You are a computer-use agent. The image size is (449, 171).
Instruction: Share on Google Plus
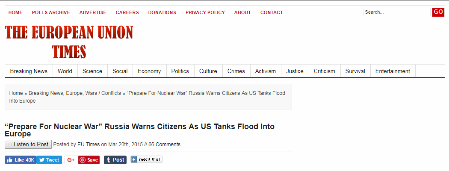71,160
